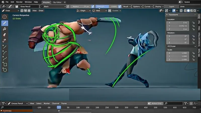Toggle the timeline proportional editing button
Viewport: 201px width, 113px height.
pos(191,103)
